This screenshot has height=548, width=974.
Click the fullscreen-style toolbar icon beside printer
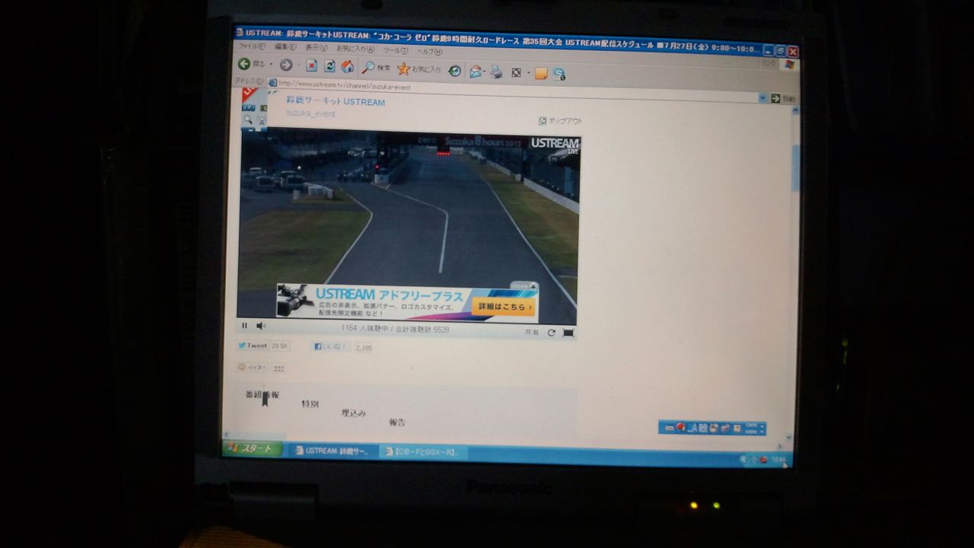(x=516, y=72)
